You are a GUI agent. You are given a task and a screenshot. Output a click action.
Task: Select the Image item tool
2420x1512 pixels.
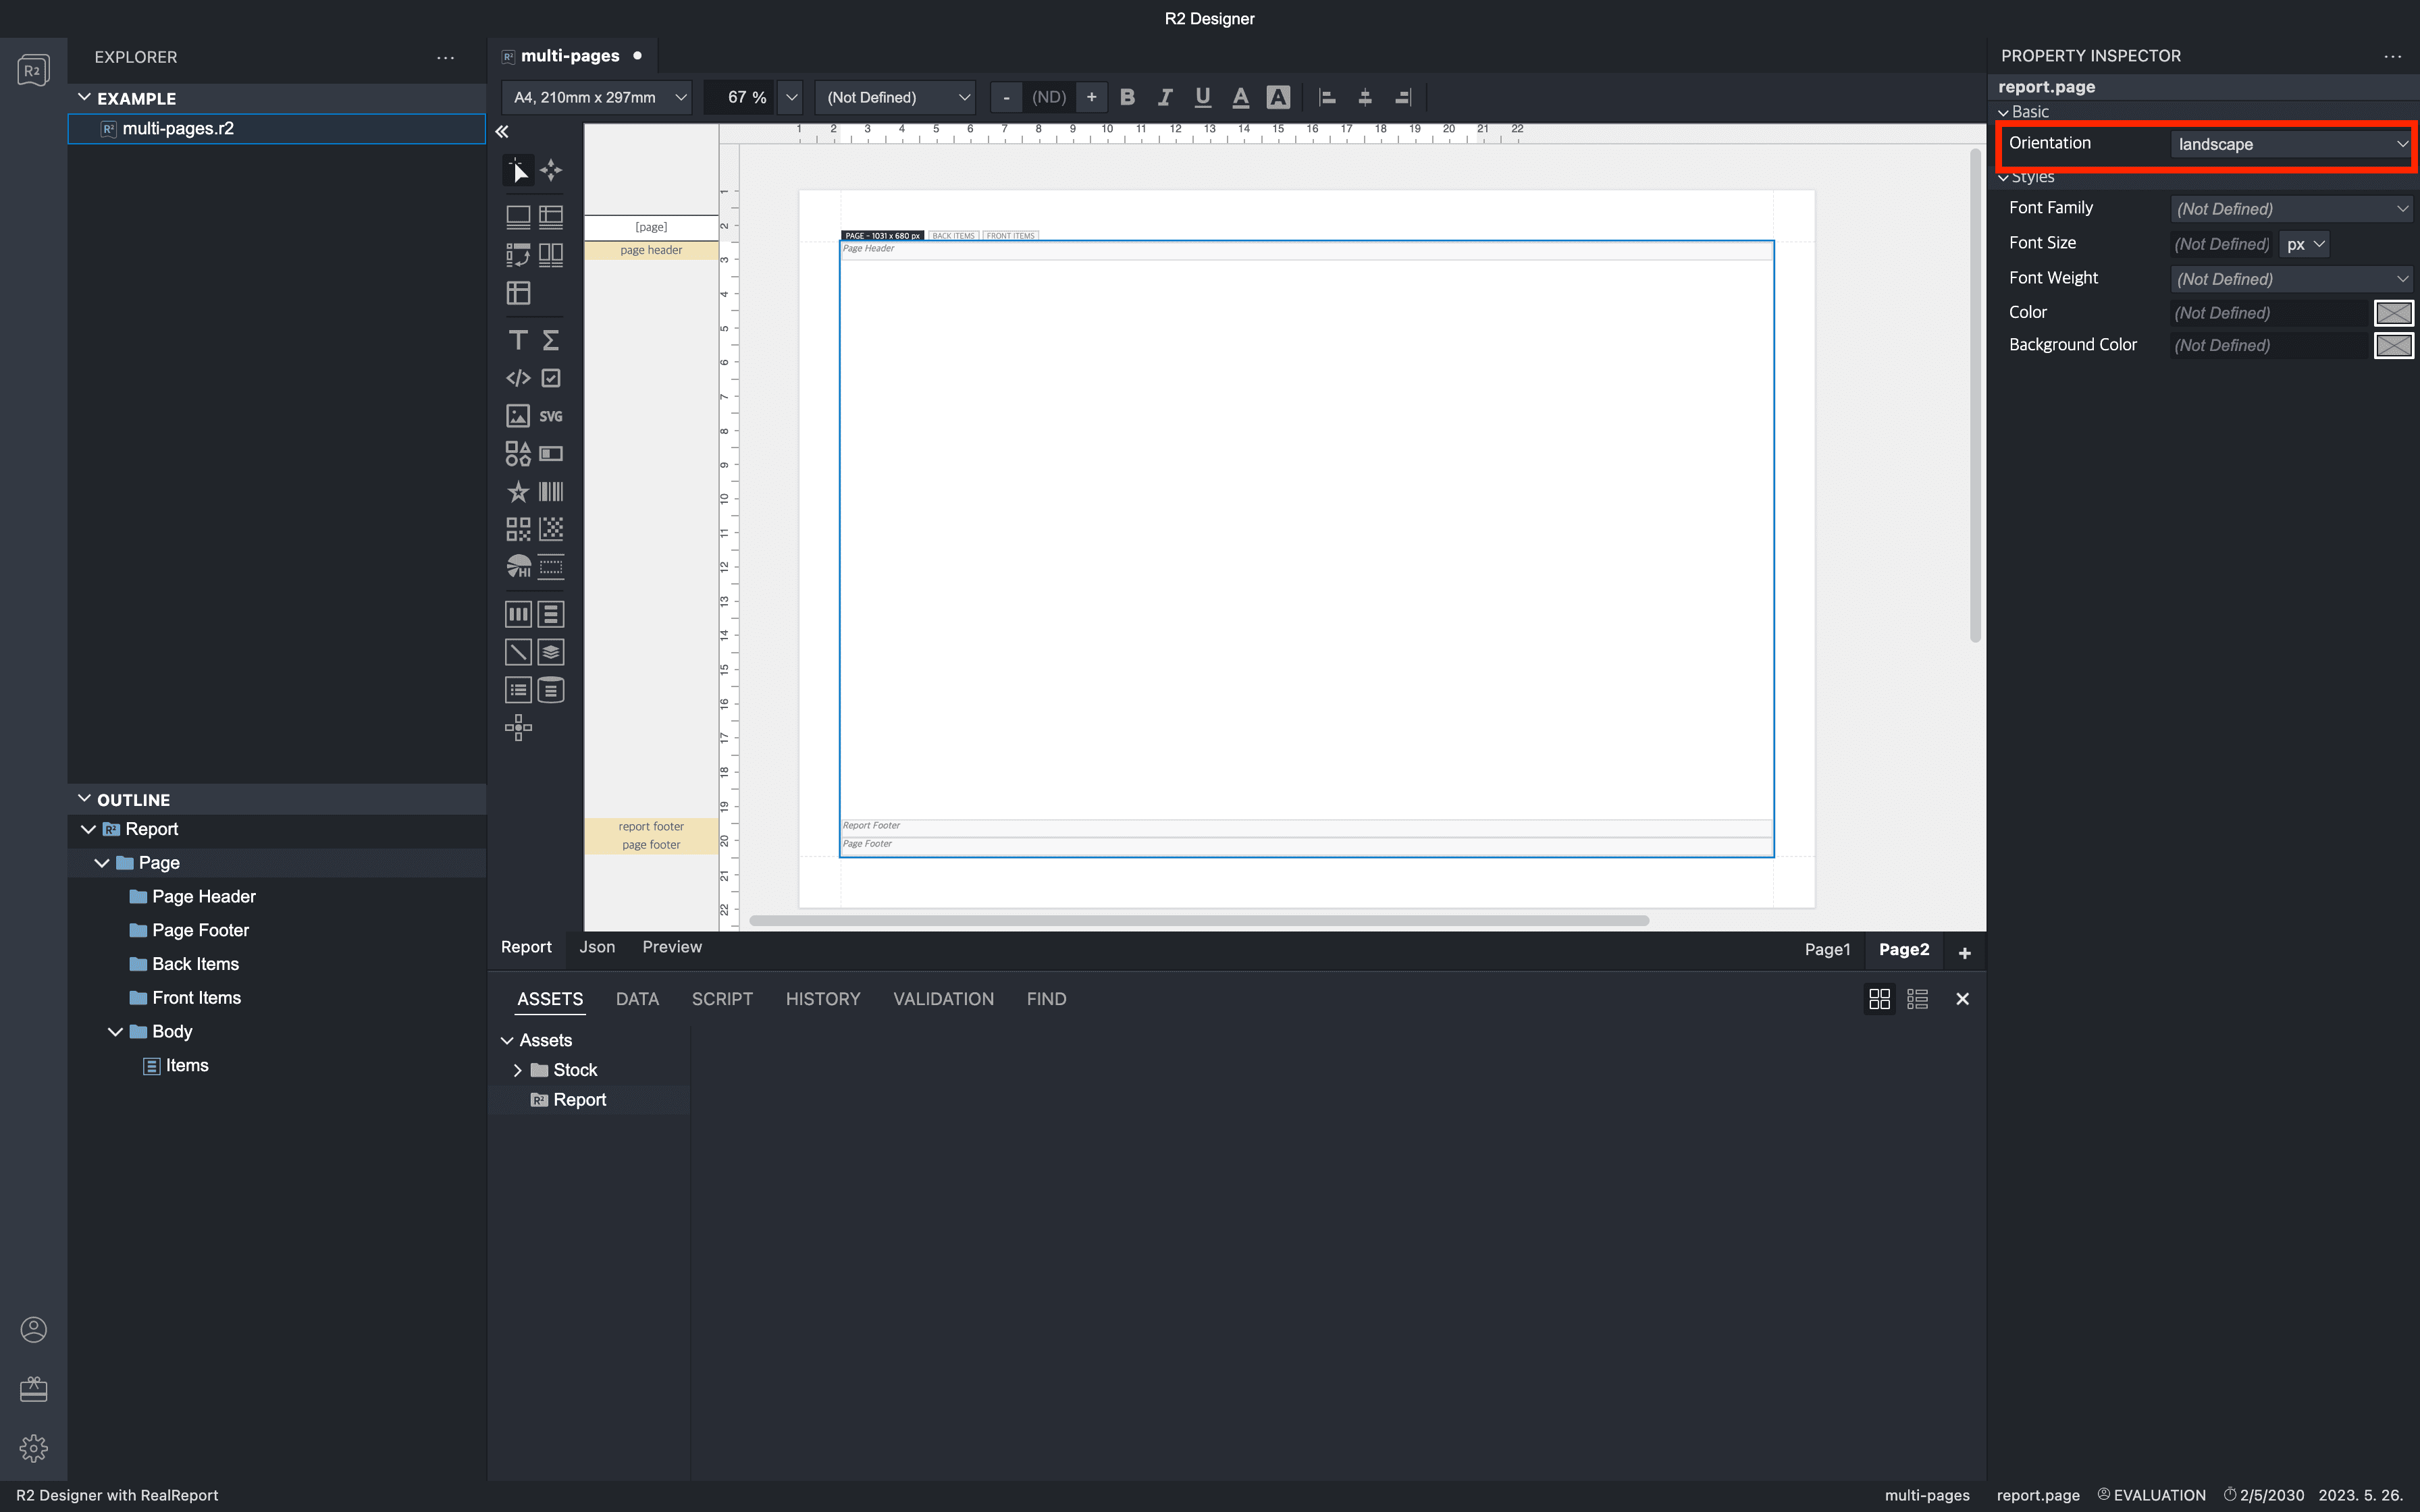pos(518,416)
